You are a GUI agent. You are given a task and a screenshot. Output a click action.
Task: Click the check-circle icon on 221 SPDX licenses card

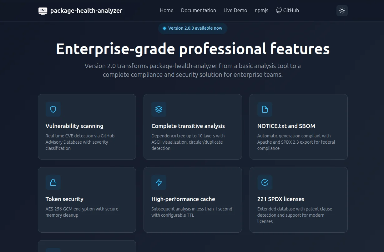tap(265, 182)
